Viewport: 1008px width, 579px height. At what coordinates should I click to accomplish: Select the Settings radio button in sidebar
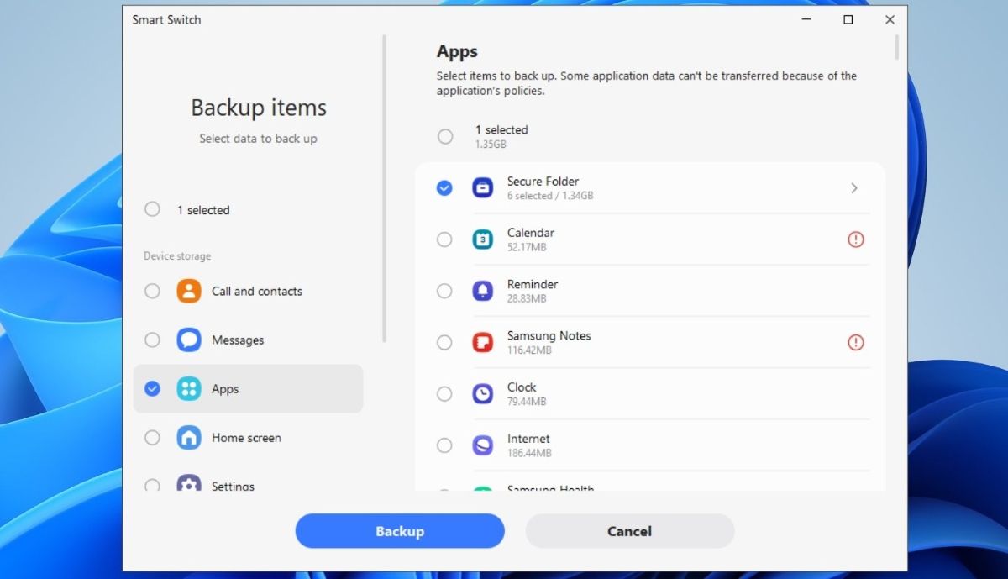152,485
